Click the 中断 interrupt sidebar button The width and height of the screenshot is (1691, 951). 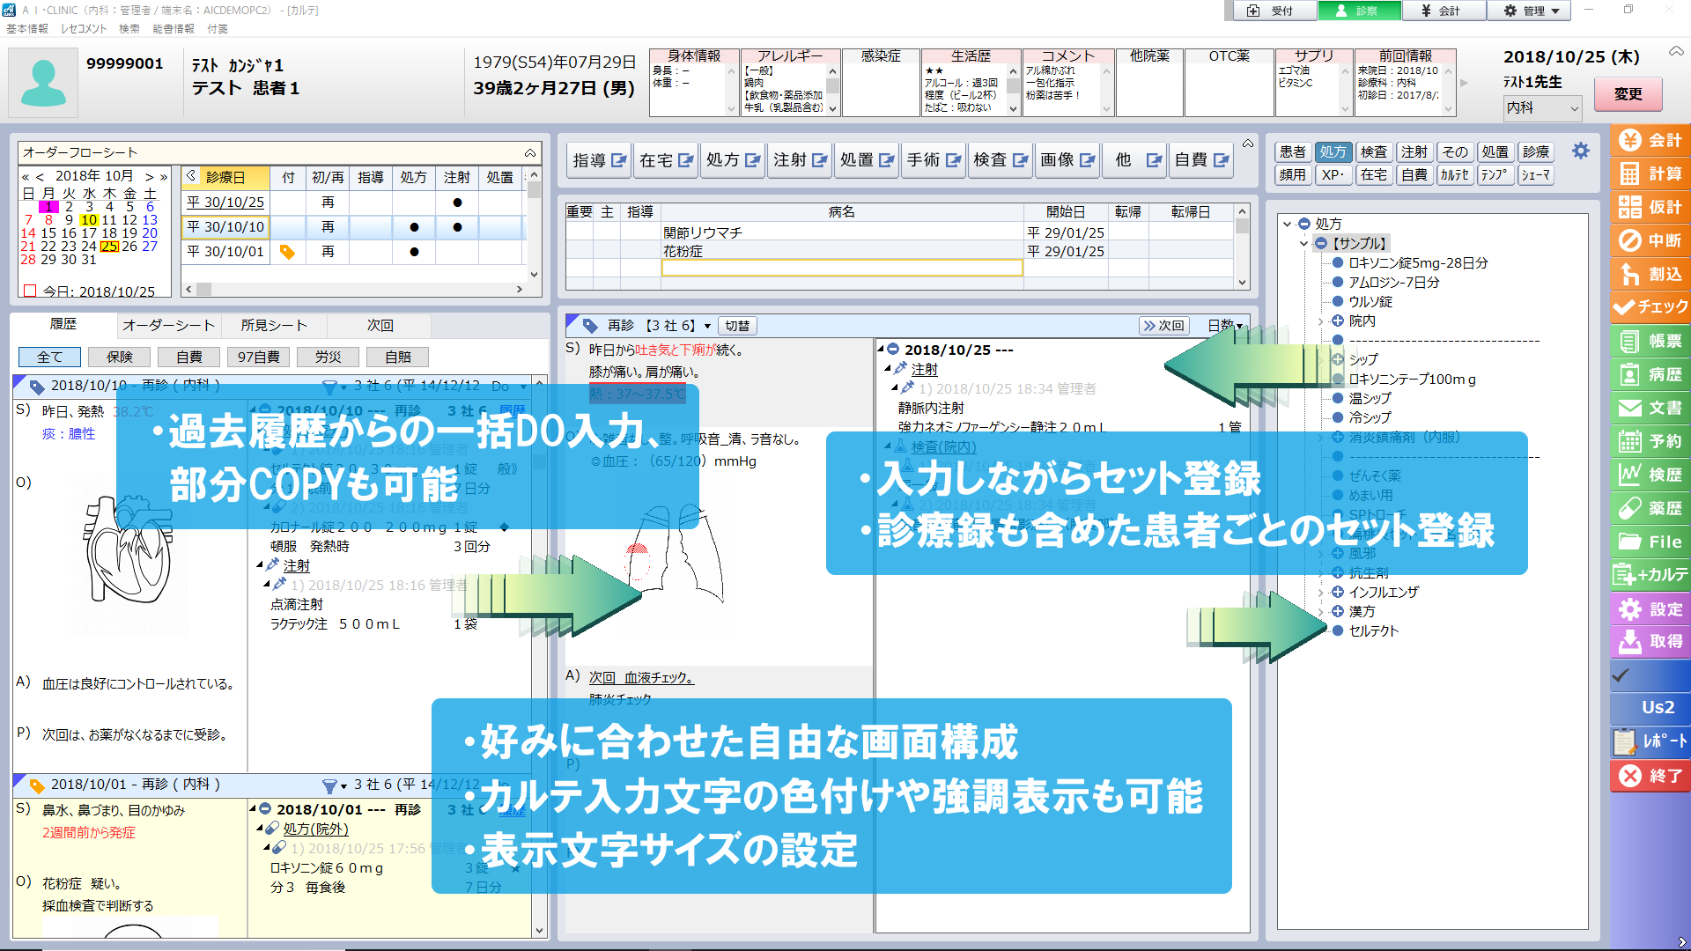1650,241
